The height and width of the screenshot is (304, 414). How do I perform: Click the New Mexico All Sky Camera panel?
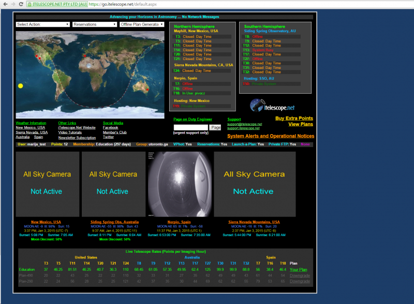[x=48, y=184]
